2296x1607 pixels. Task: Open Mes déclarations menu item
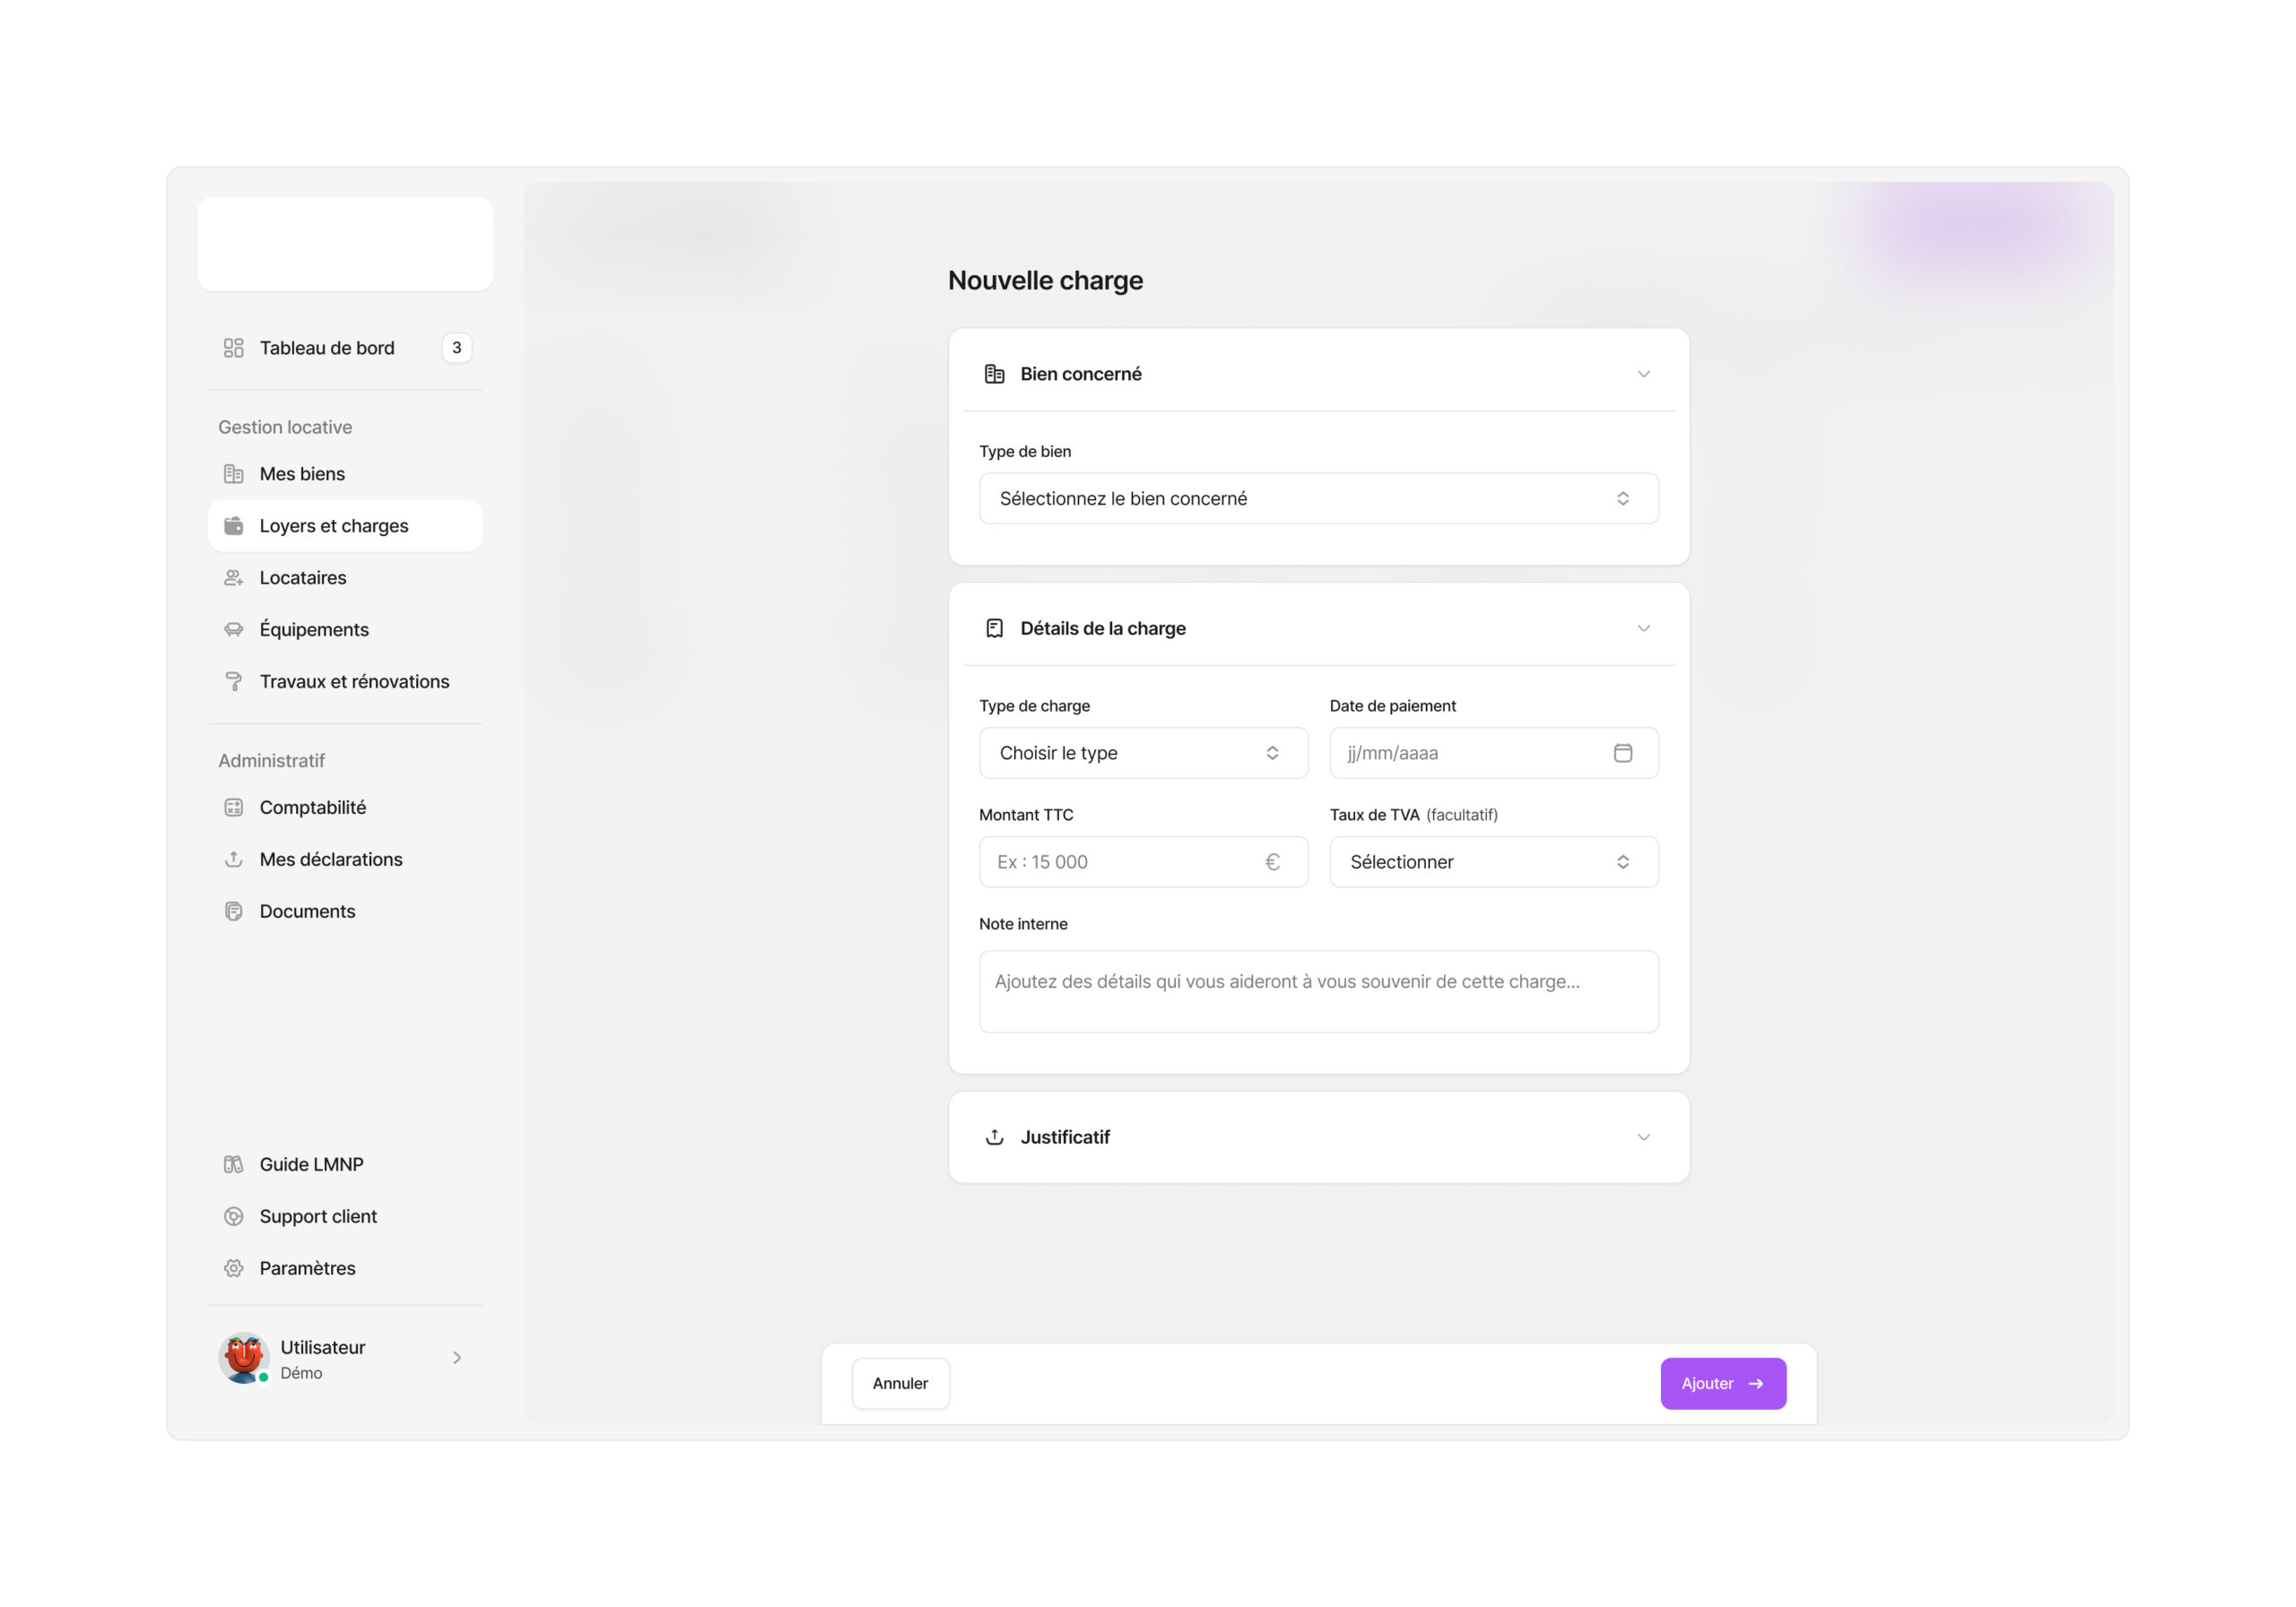click(330, 860)
